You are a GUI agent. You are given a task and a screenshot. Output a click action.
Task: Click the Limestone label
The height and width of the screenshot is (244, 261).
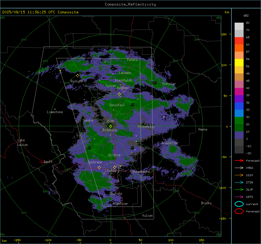click(x=55, y=112)
